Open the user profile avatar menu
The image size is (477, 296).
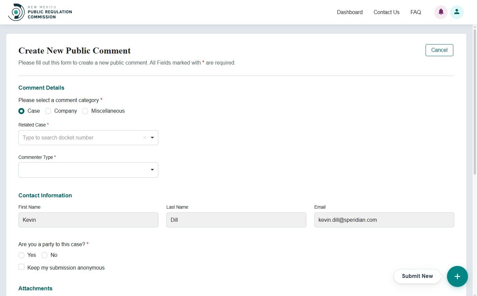click(457, 12)
